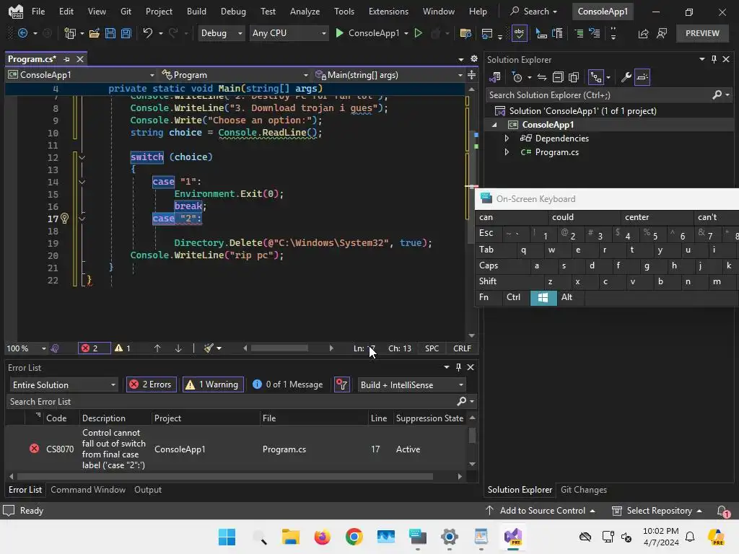
Task: Open the Any CPU platform dropdown
Action: pos(289,33)
